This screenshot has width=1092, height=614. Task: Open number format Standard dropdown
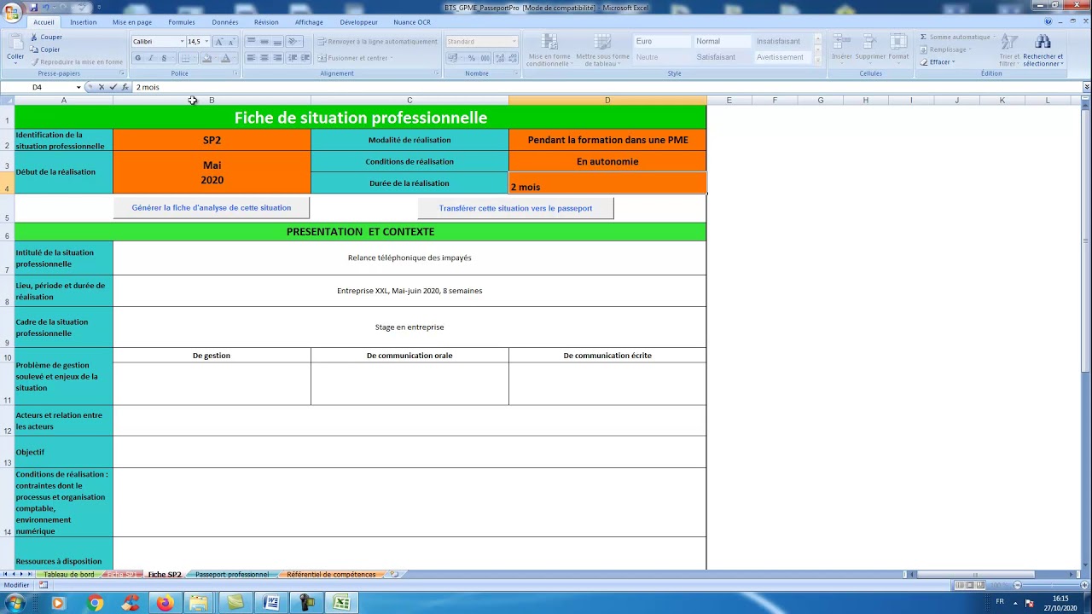tap(514, 41)
